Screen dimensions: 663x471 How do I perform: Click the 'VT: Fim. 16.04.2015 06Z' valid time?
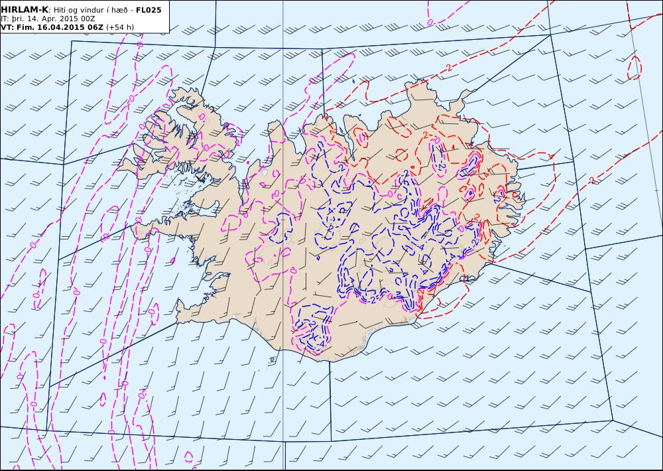52,27
